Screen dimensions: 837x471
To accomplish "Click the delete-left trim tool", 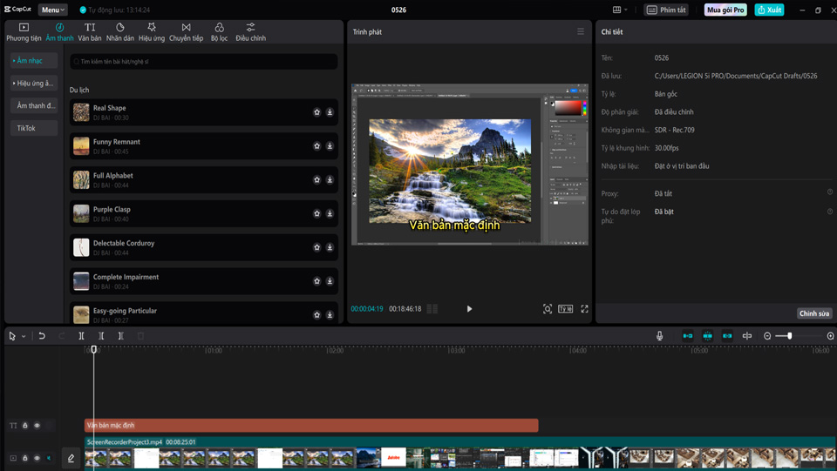I will [x=101, y=336].
